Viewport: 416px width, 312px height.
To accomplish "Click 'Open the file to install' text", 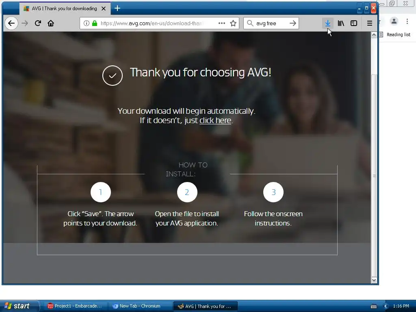I will click(187, 214).
